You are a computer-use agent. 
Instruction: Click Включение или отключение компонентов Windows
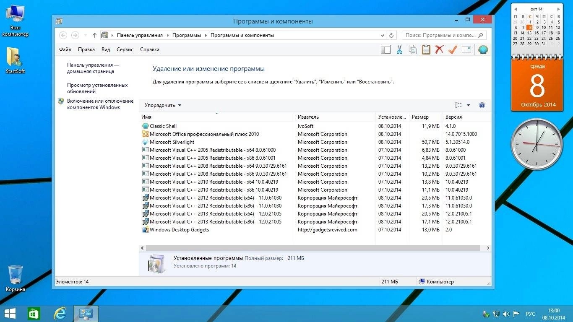coord(100,104)
